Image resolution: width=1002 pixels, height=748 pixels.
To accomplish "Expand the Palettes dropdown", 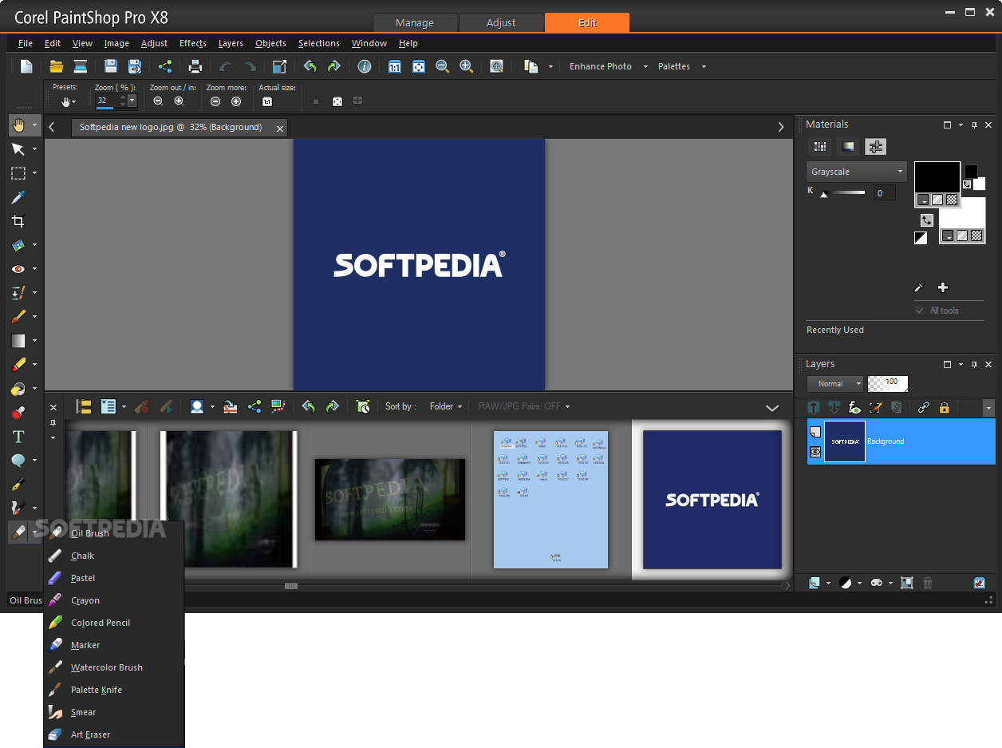I will pos(704,67).
